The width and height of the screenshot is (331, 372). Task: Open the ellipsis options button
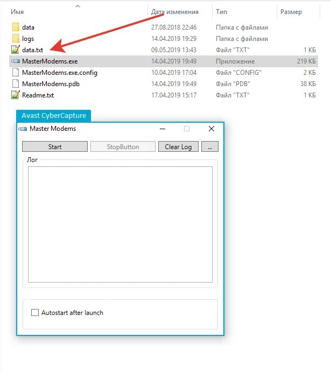[x=210, y=146]
